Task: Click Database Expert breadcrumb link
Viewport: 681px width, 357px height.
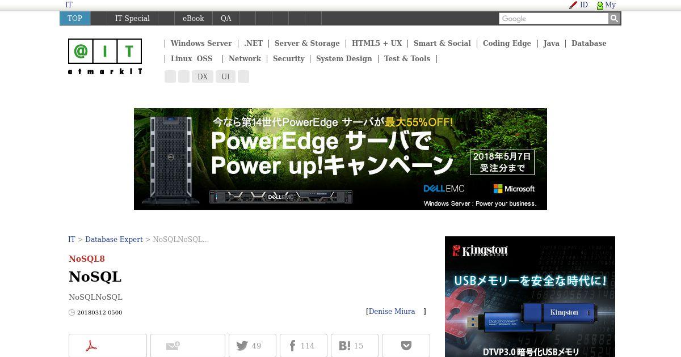Action: pos(114,239)
